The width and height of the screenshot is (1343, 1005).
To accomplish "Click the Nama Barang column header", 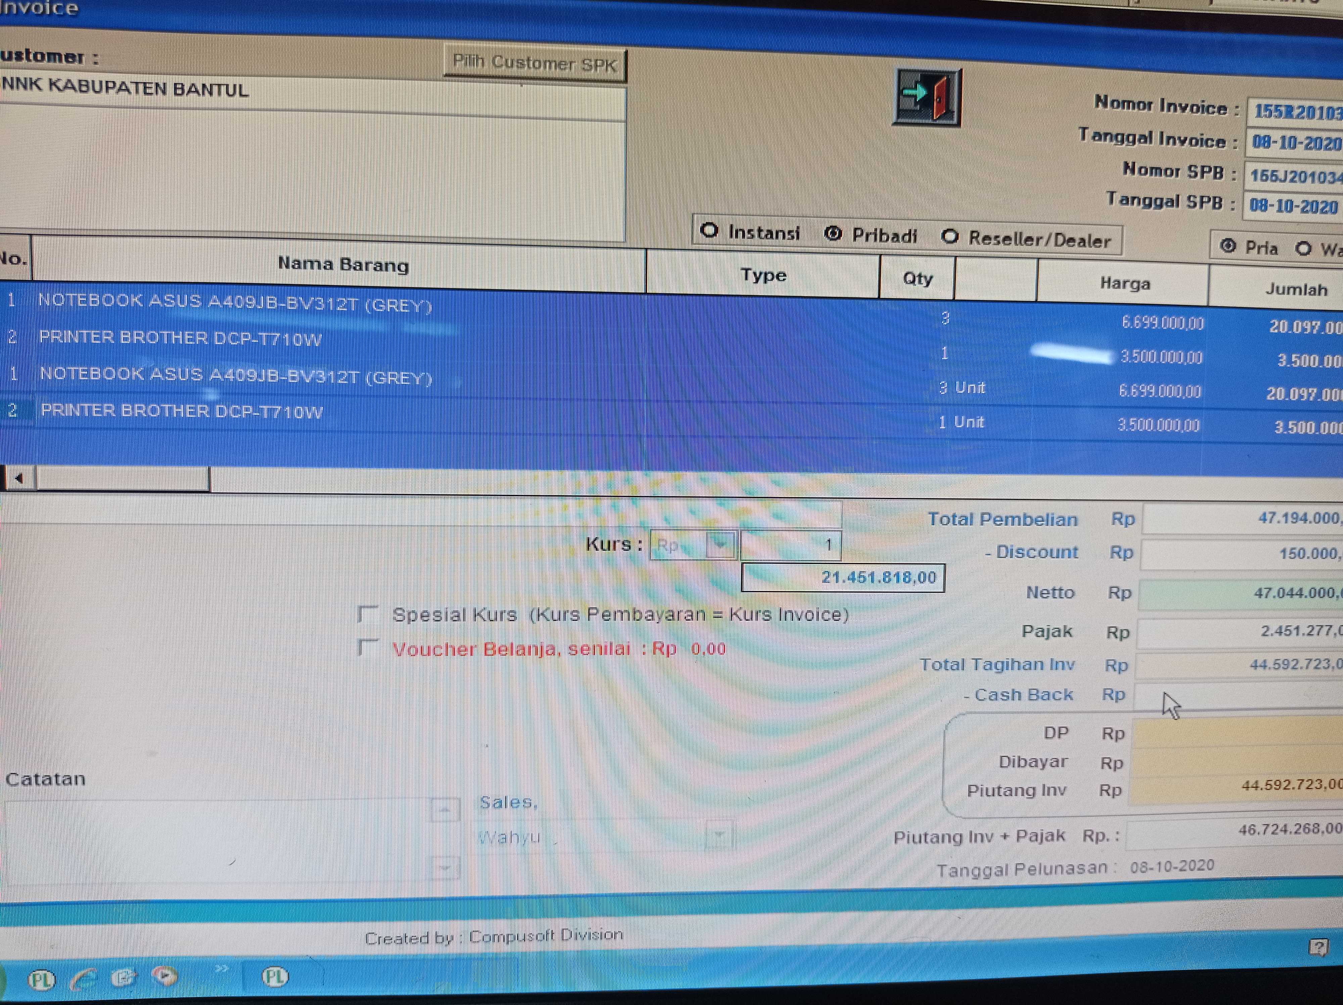I will [343, 264].
